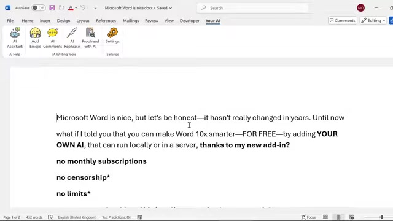Click the Add Emojis tool
Screen dimensions: 393x221
(35, 38)
